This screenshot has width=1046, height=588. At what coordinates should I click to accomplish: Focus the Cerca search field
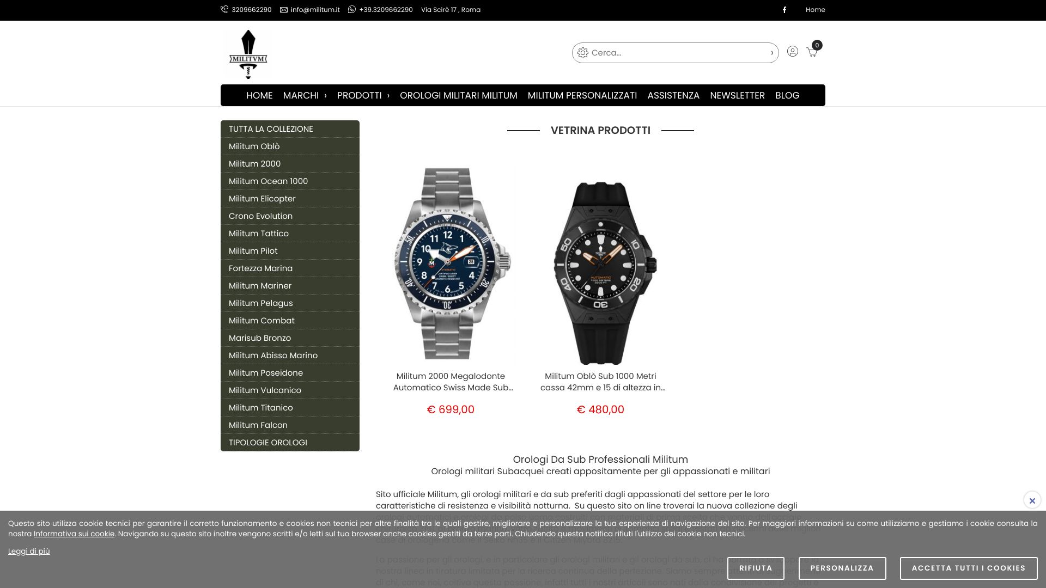676,53
